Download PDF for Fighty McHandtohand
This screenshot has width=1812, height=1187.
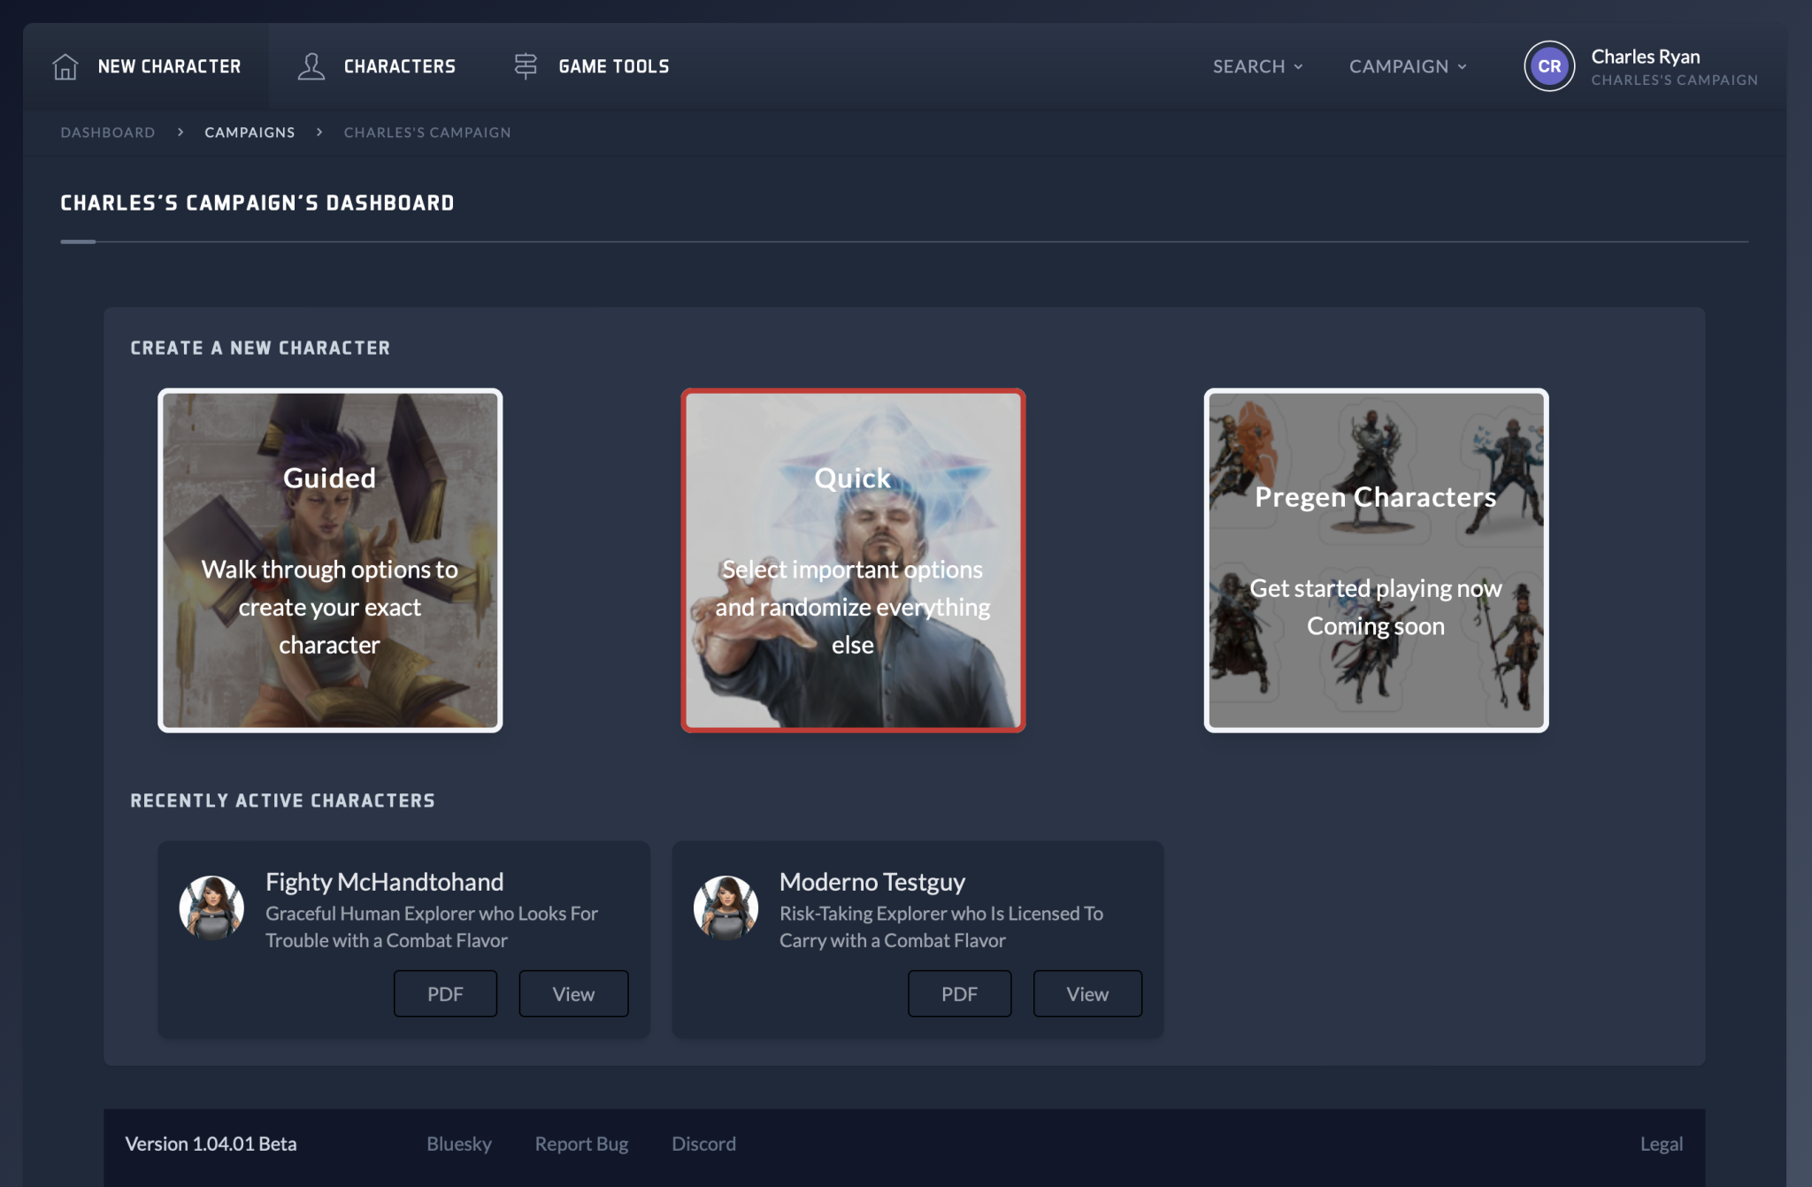pyautogui.click(x=445, y=993)
